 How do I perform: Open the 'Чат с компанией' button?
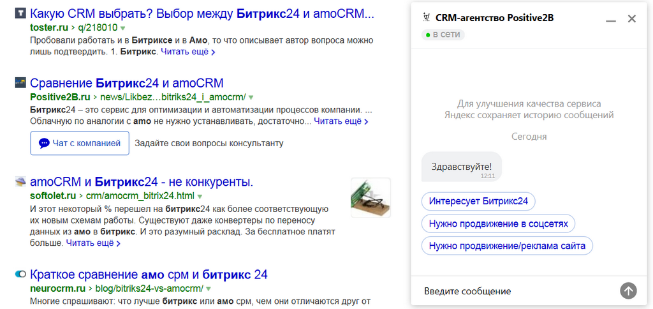[x=80, y=143]
